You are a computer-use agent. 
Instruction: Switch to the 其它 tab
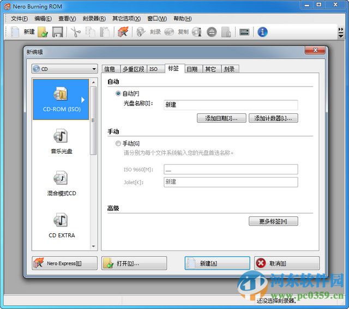point(212,69)
